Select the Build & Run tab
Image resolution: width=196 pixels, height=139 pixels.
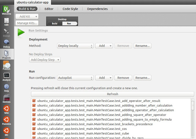click(27, 9)
